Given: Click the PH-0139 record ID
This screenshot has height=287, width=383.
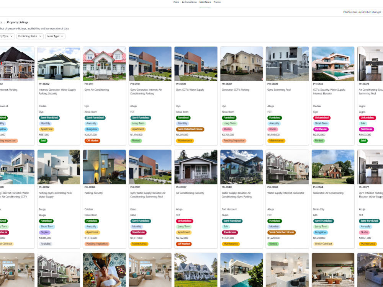Looking at the screenshot, I should [x=181, y=84].
